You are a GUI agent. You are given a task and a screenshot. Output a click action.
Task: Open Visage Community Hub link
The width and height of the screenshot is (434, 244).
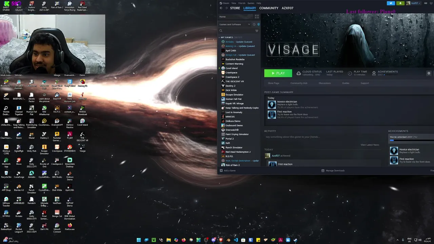(x=299, y=83)
